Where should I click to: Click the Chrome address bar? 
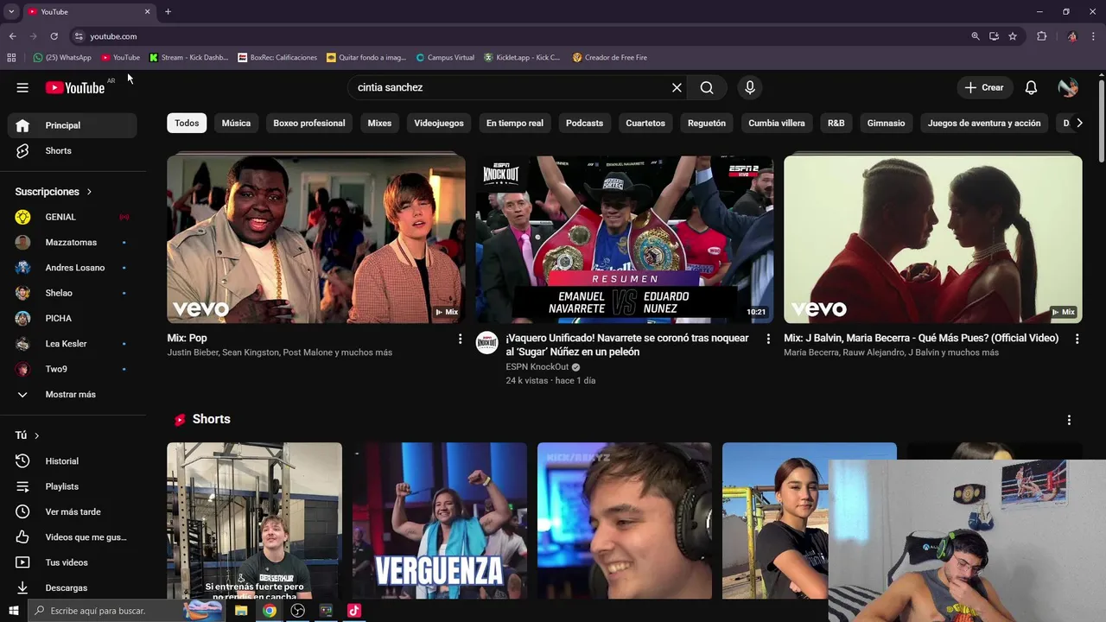[518, 36]
